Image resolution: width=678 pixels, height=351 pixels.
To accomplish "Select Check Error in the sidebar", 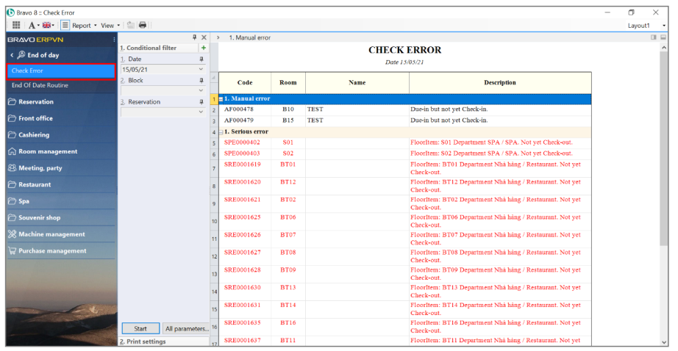I will click(x=61, y=70).
